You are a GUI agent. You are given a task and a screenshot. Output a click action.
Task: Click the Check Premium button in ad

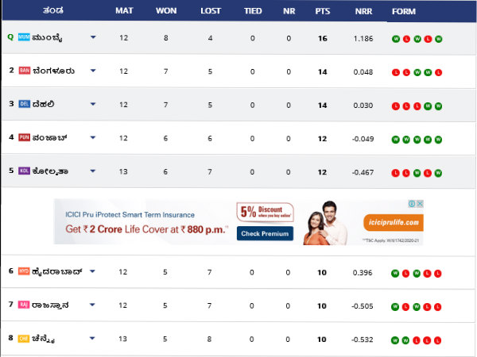pyautogui.click(x=265, y=233)
